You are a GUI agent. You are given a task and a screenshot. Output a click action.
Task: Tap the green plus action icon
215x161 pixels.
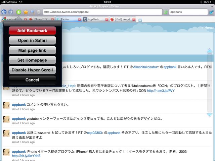pyautogui.click(x=19, y=12)
